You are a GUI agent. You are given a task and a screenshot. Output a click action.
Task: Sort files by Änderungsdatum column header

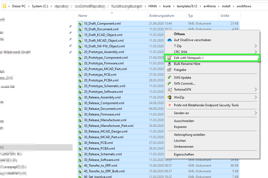[x=162, y=16]
